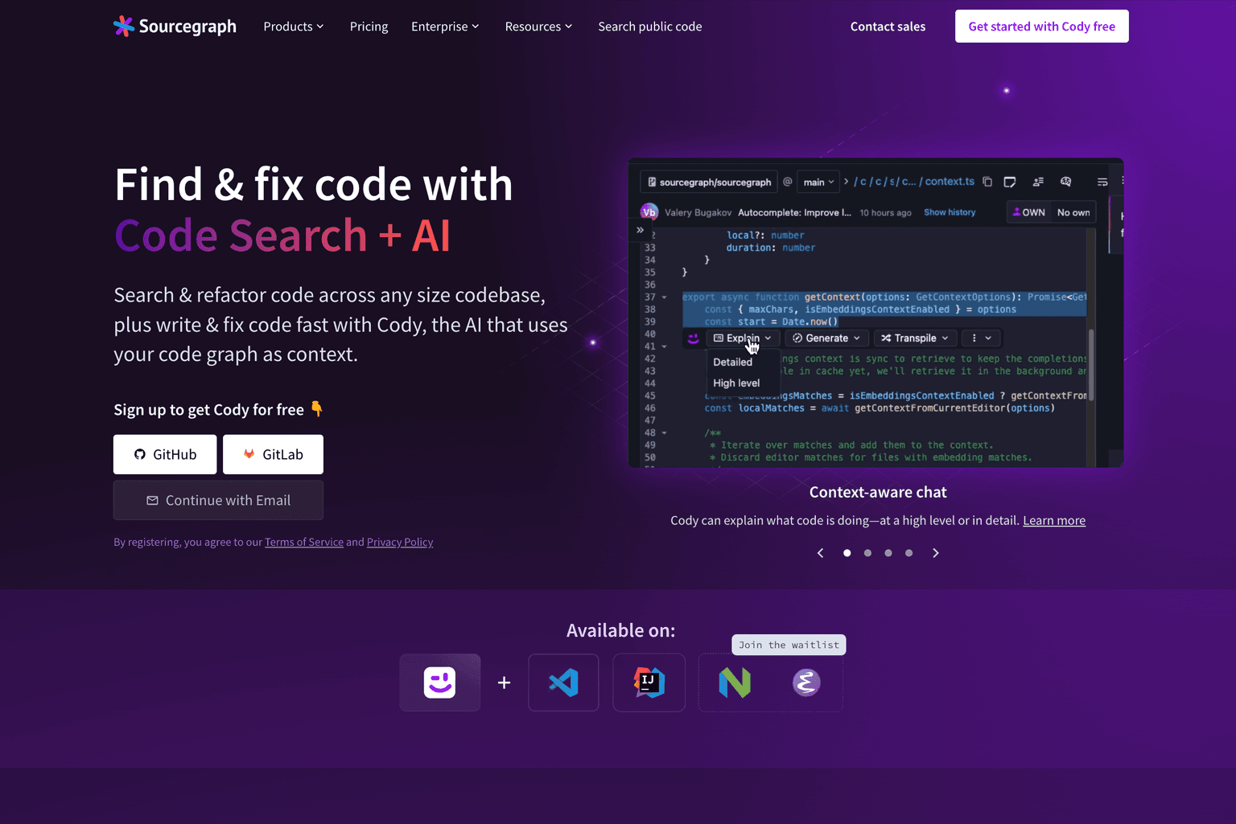The image size is (1236, 824).
Task: Click the sourcegraph/sourcegraph repo button
Action: [709, 182]
